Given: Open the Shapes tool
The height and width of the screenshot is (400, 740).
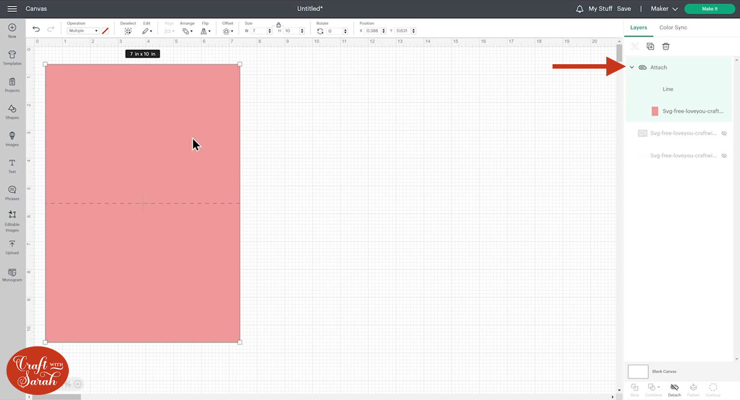Looking at the screenshot, I should pyautogui.click(x=12, y=112).
